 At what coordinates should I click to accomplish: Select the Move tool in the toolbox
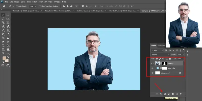point(3,15)
